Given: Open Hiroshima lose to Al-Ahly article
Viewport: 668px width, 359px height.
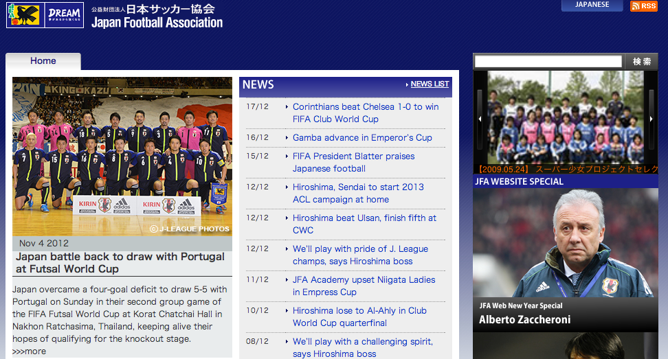Looking at the screenshot, I should [359, 317].
